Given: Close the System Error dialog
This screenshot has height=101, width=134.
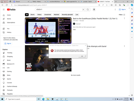Looking at the screenshot, I should pyautogui.click(x=85, y=46).
